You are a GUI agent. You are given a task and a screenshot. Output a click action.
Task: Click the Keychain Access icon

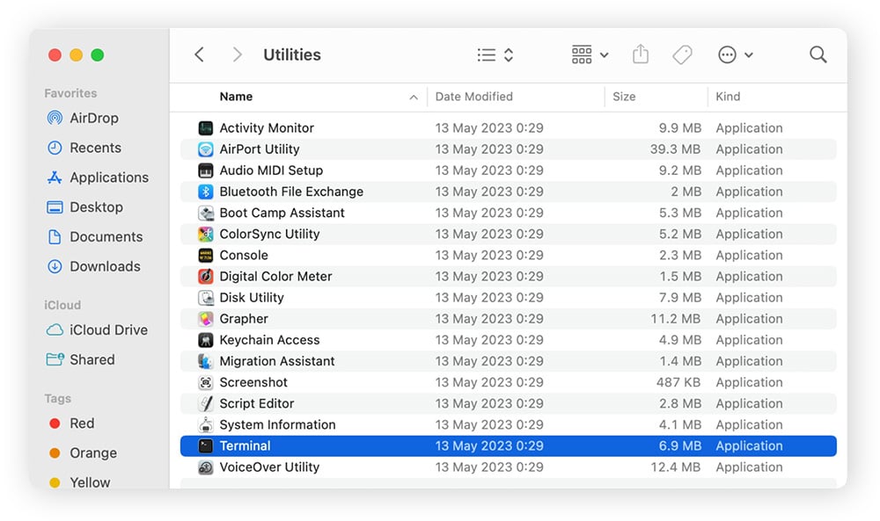206,340
